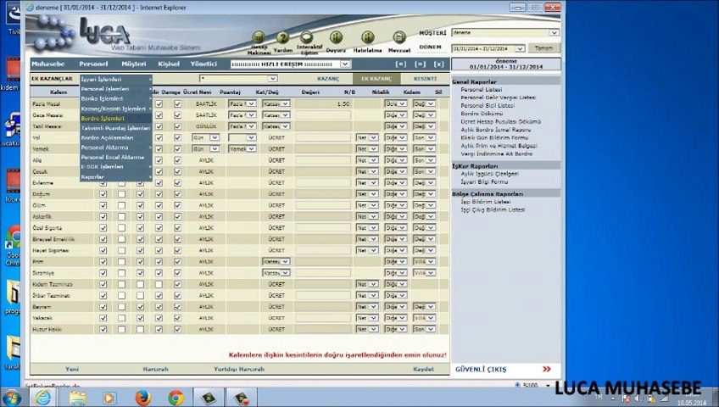
Task: Open the Hesap Makinesi calculator icon
Action: tap(259, 38)
